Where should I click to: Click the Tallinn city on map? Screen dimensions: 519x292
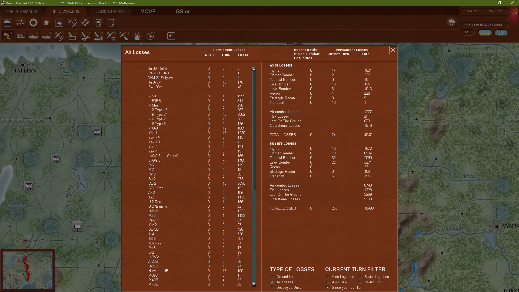click(23, 65)
